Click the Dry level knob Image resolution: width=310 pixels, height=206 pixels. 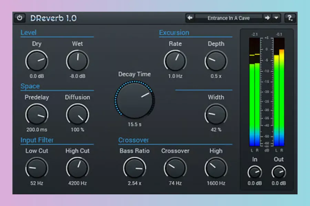[37, 61]
